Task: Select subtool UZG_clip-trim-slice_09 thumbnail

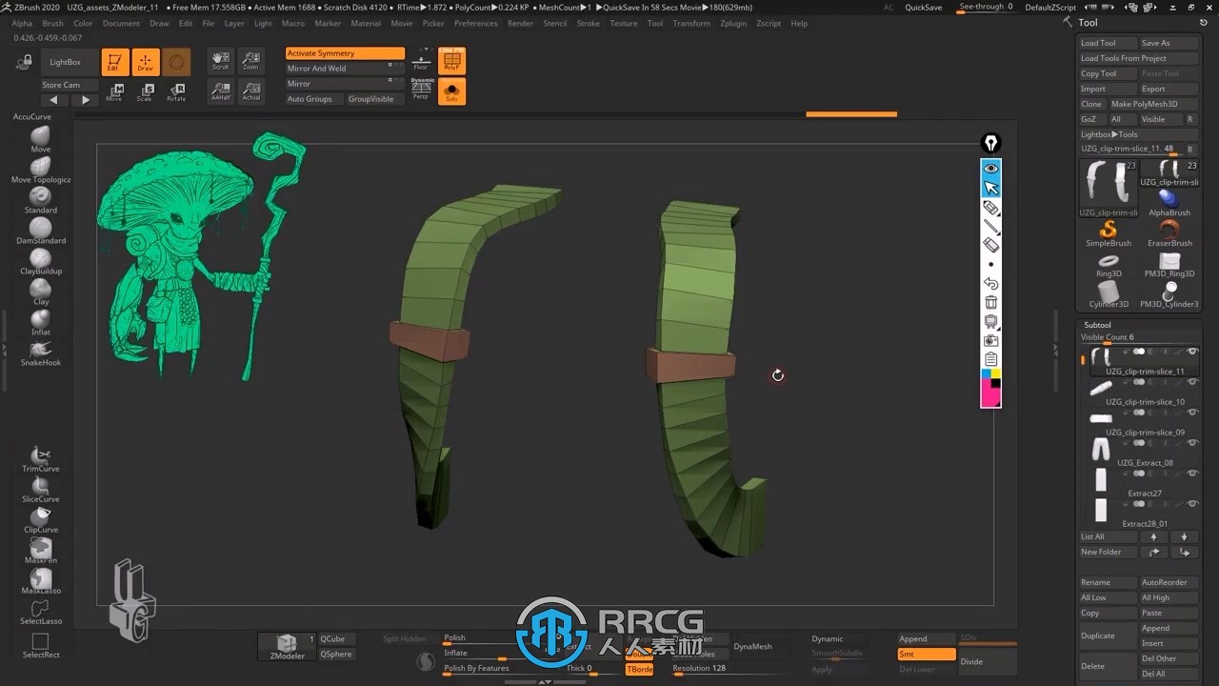Action: 1100,418
